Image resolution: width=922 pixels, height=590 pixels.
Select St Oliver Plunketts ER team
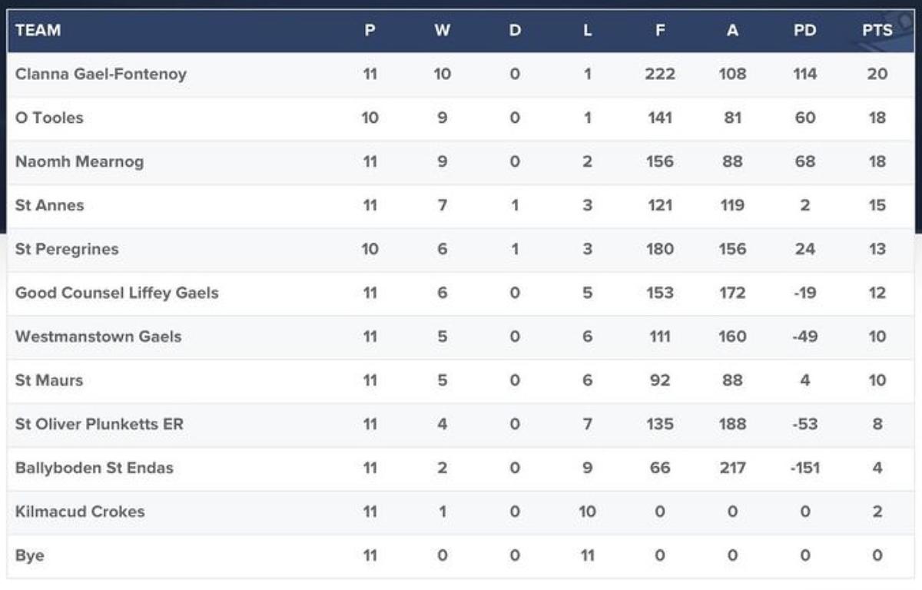(99, 425)
